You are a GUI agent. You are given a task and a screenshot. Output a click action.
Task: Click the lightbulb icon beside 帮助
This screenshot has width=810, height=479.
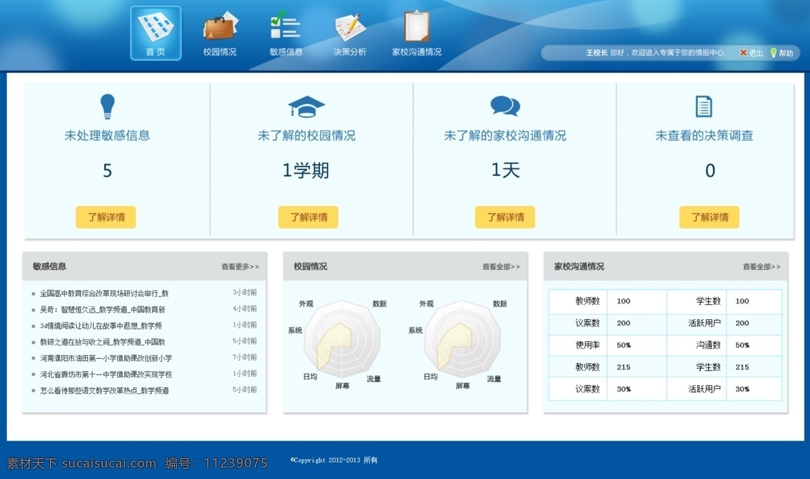[774, 53]
